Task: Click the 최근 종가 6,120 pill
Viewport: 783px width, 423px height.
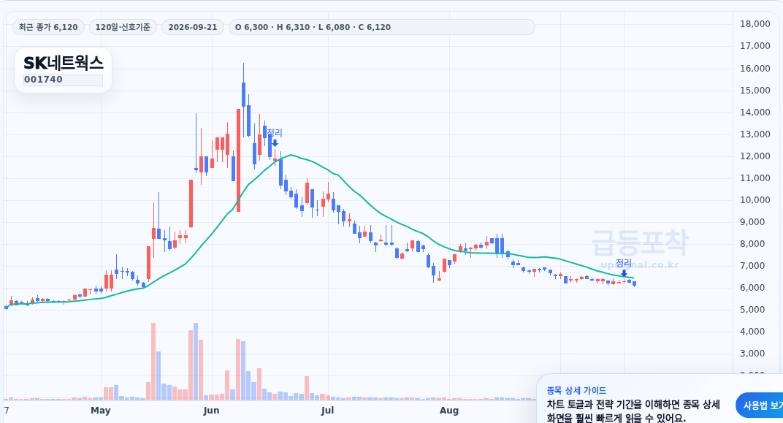Action: coord(48,27)
